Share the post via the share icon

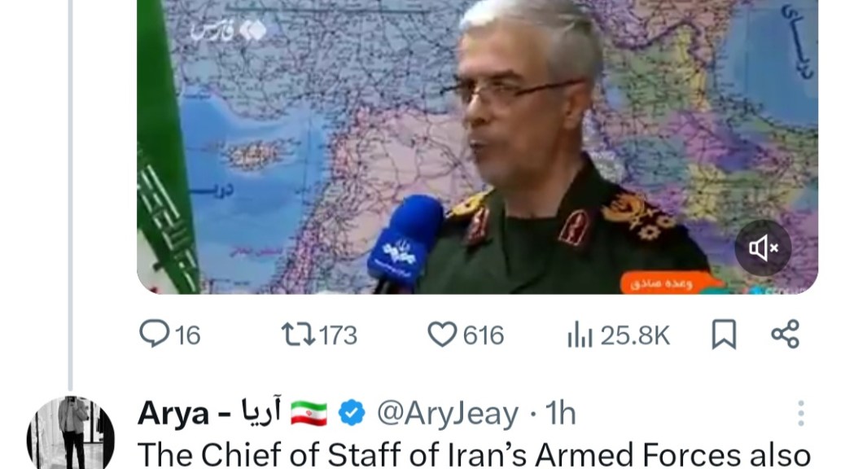(x=786, y=334)
